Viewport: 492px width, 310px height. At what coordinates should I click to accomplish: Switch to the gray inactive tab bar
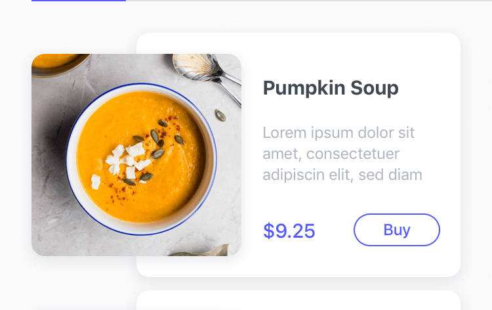click(309, 1)
